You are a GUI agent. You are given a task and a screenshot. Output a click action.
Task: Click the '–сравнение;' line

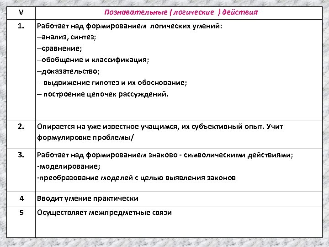click(x=59, y=48)
